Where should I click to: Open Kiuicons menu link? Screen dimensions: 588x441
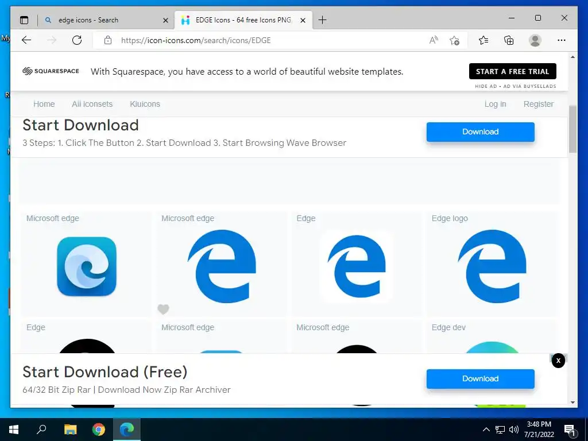[145, 104]
